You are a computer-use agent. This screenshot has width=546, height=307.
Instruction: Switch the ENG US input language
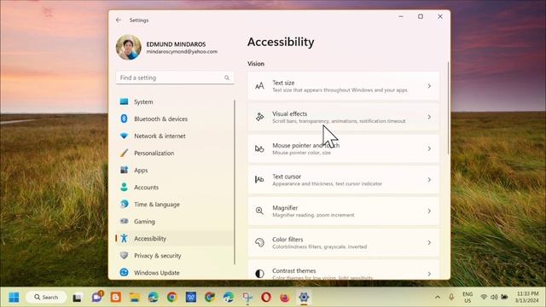click(x=468, y=298)
